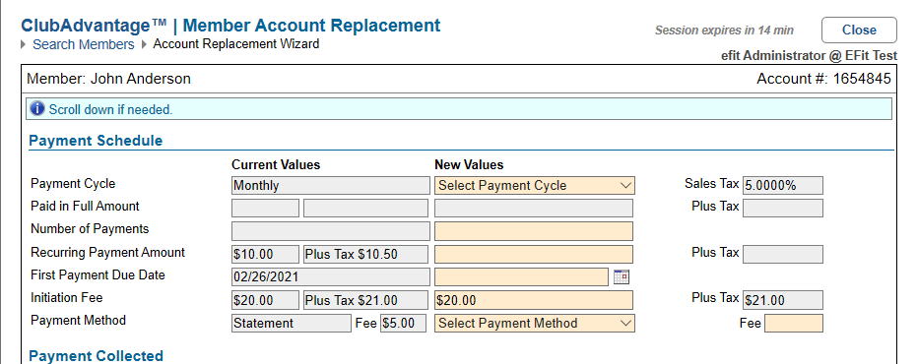Click the current Fee $5.00 field
Viewport: 917px width, 364px height.
pos(403,323)
